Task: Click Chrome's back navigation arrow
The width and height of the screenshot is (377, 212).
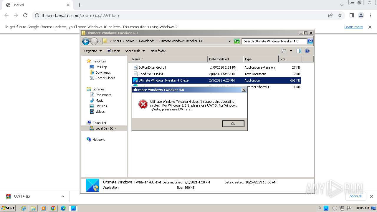Action: point(6,16)
